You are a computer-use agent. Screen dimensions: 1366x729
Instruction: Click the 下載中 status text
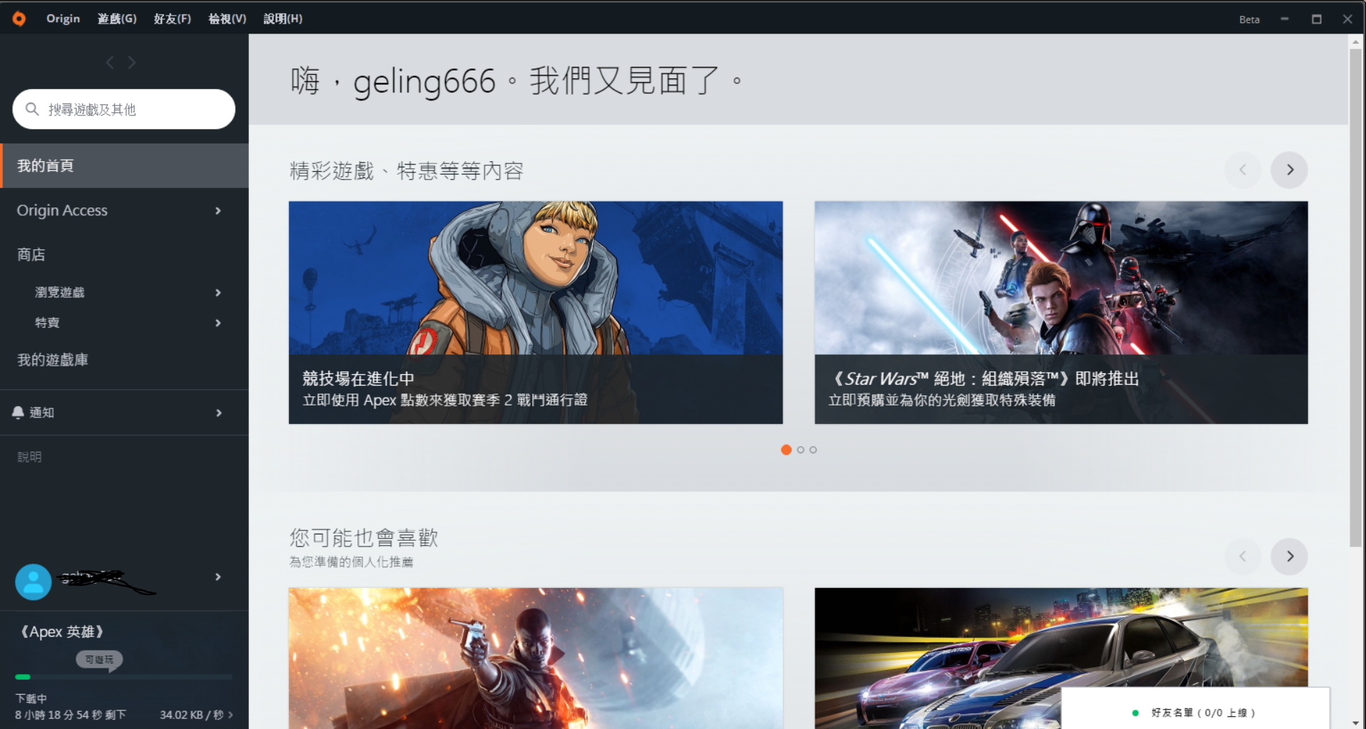point(31,698)
